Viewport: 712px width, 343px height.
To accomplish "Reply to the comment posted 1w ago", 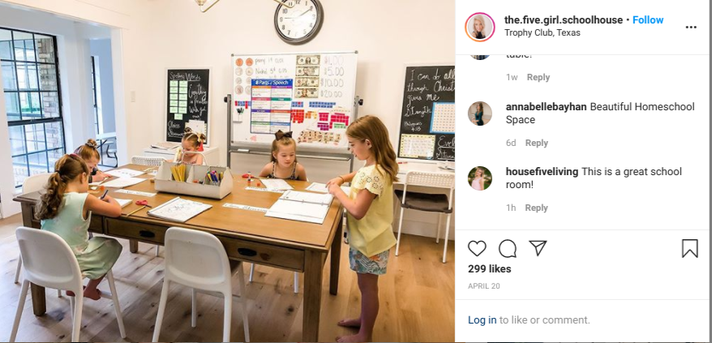I will pyautogui.click(x=538, y=77).
